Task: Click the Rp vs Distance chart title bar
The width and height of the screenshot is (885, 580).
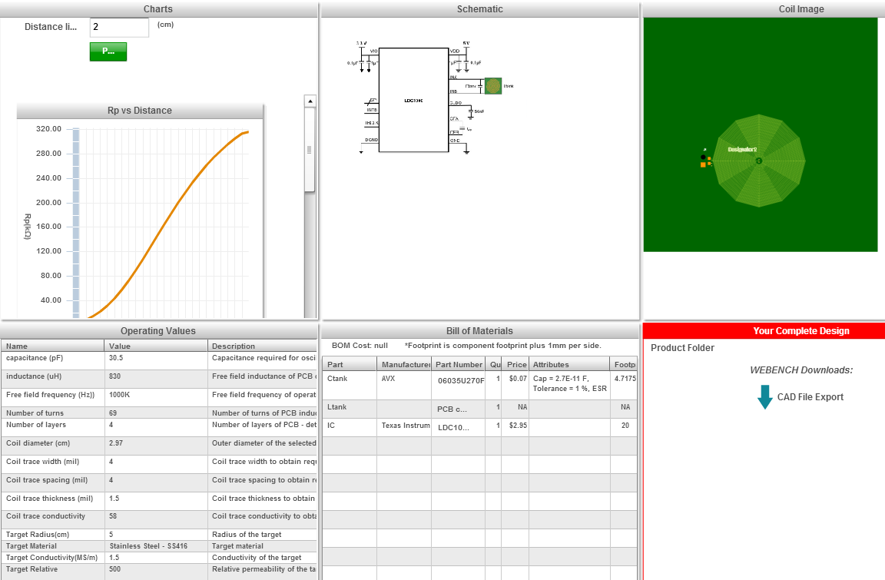Action: (x=140, y=111)
